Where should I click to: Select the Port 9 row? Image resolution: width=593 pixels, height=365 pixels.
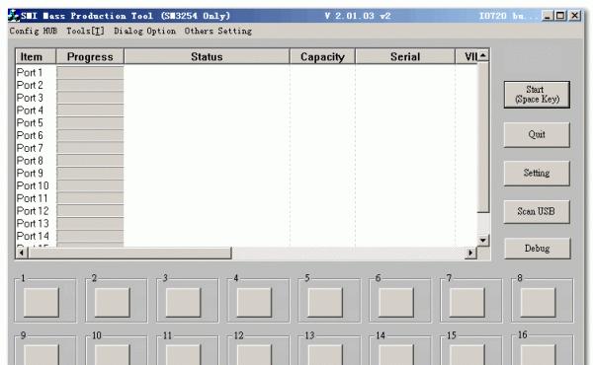tap(246, 173)
